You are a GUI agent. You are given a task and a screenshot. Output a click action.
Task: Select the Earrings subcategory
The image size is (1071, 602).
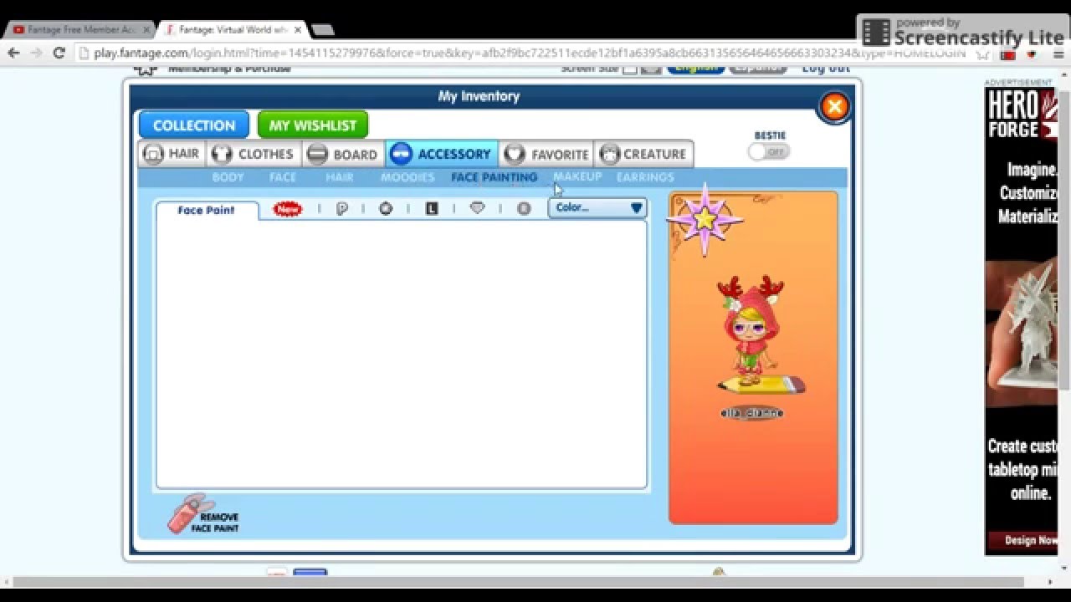645,177
